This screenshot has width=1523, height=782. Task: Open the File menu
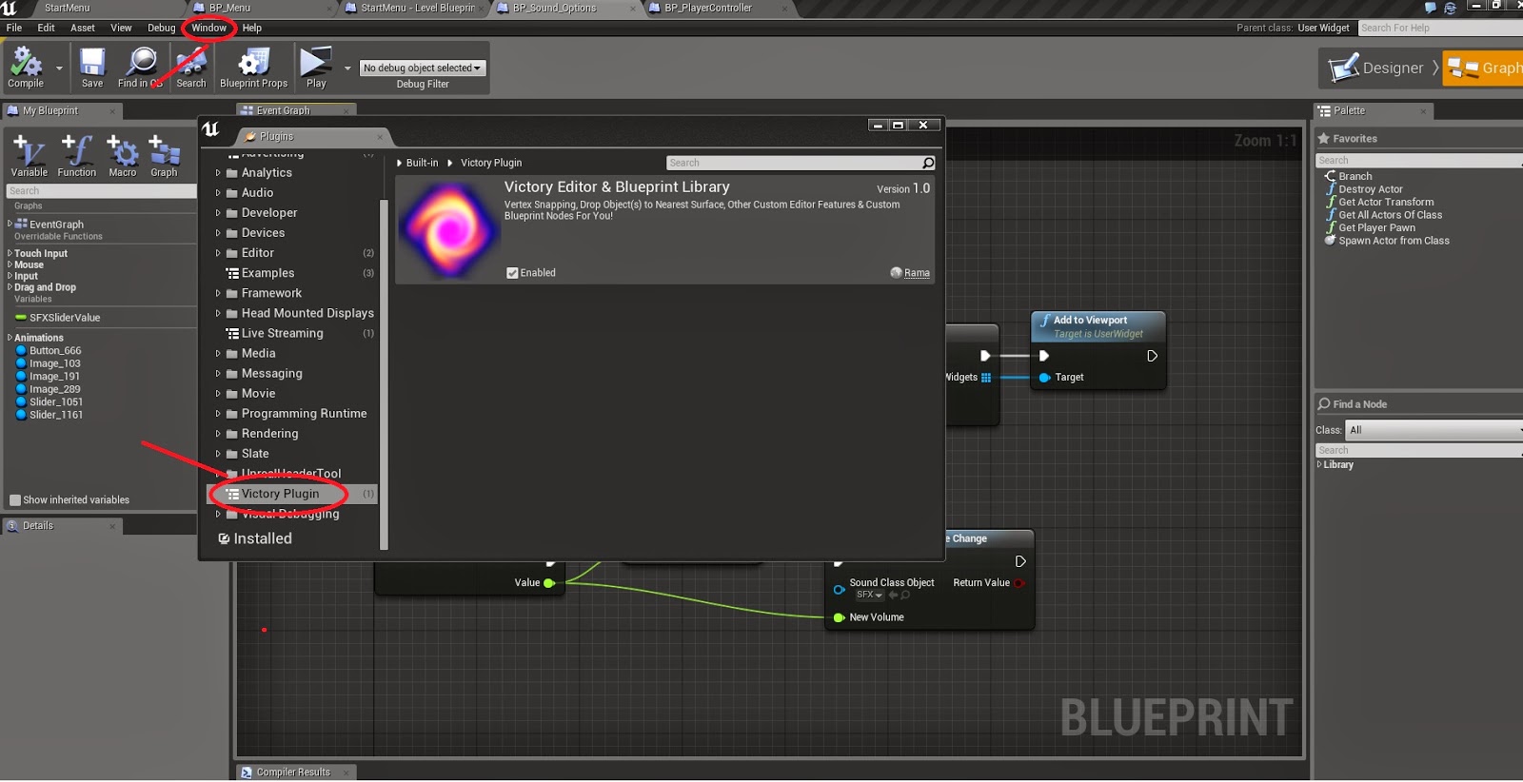pyautogui.click(x=14, y=28)
